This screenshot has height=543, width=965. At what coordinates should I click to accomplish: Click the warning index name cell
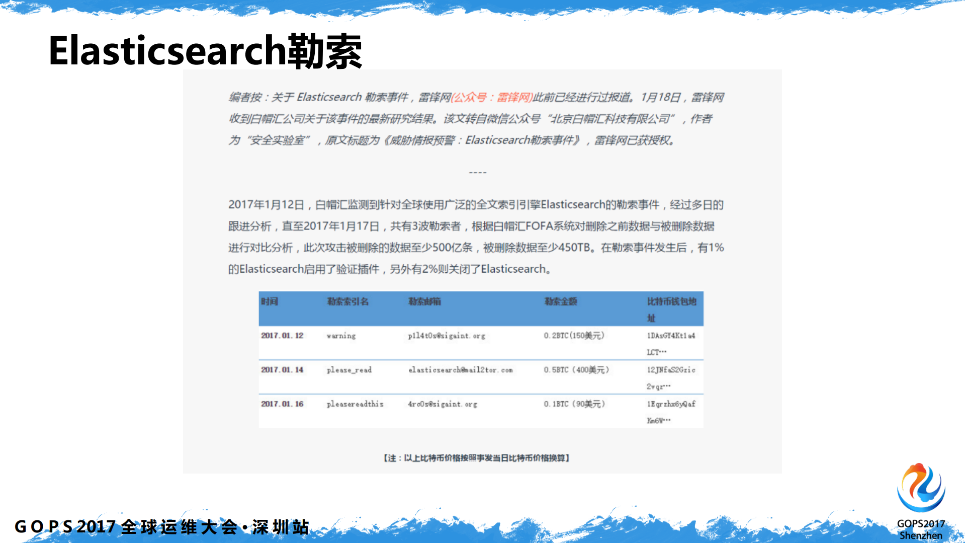click(341, 336)
